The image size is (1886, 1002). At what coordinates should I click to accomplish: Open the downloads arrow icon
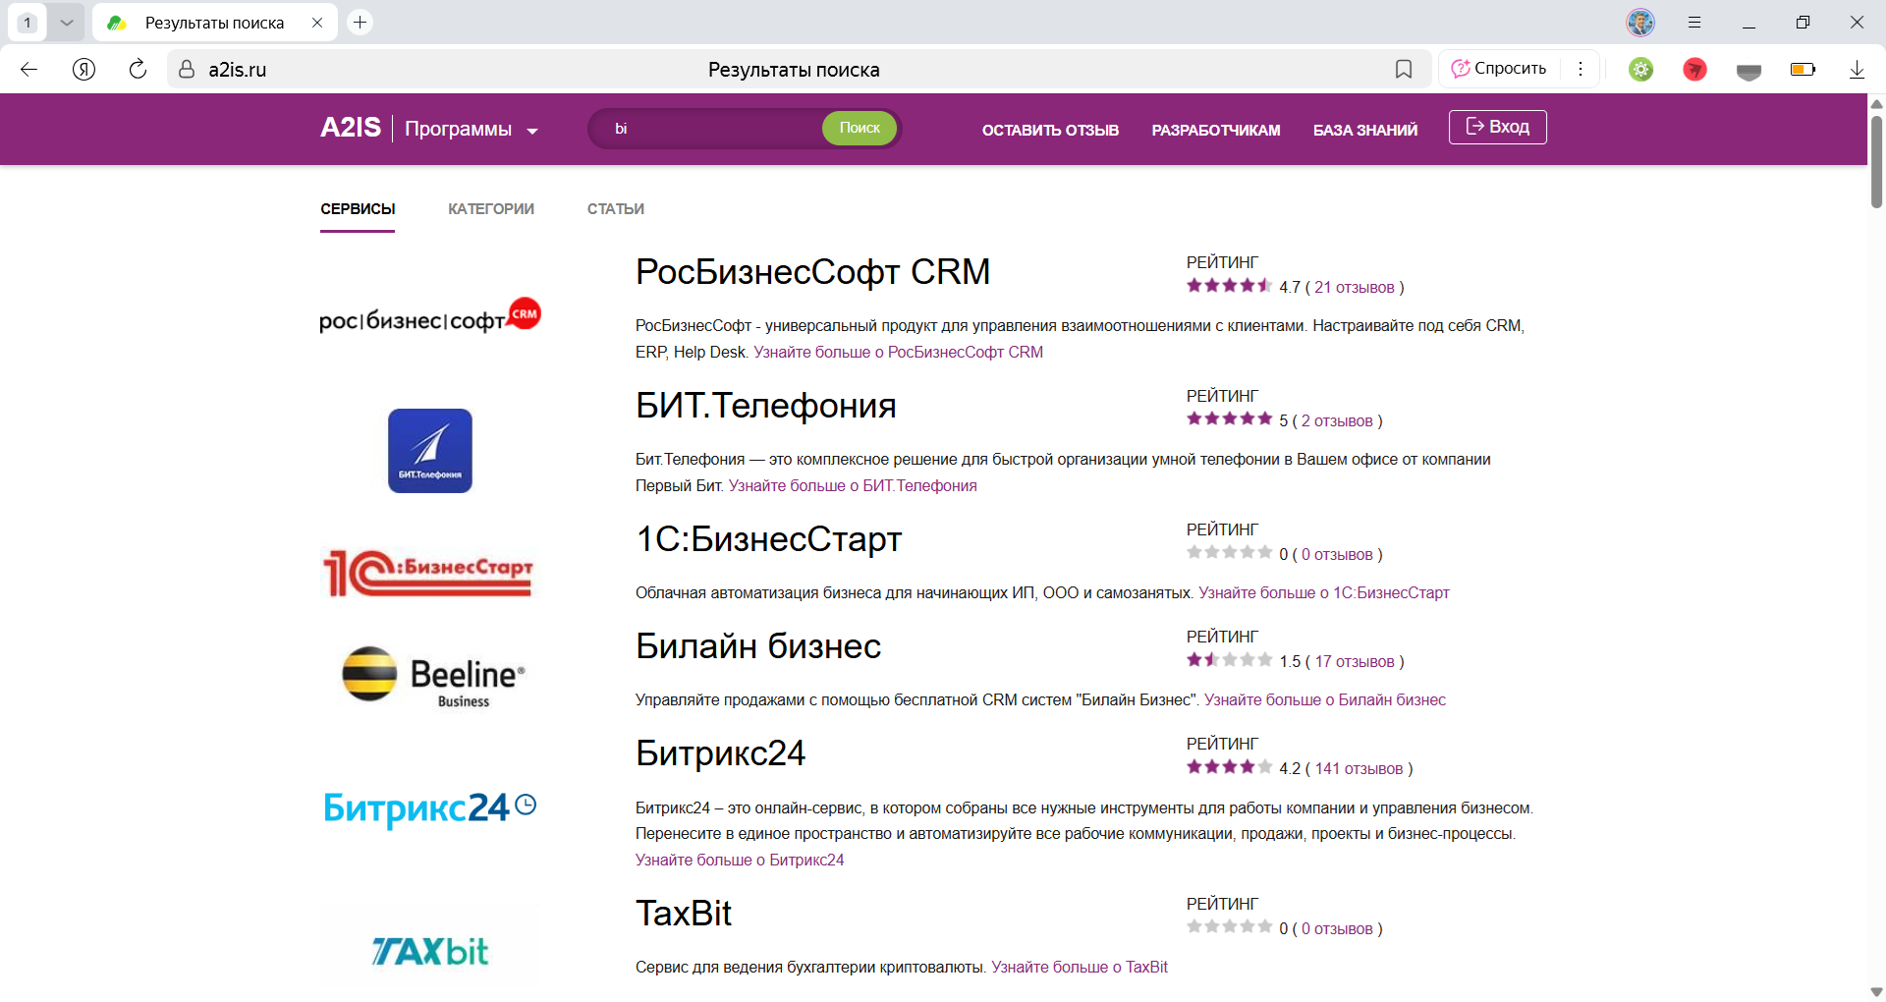[1857, 69]
